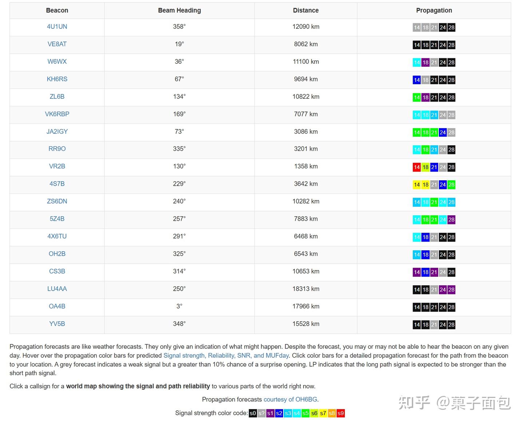Open the ZS6DN beacon callsign

point(57,201)
